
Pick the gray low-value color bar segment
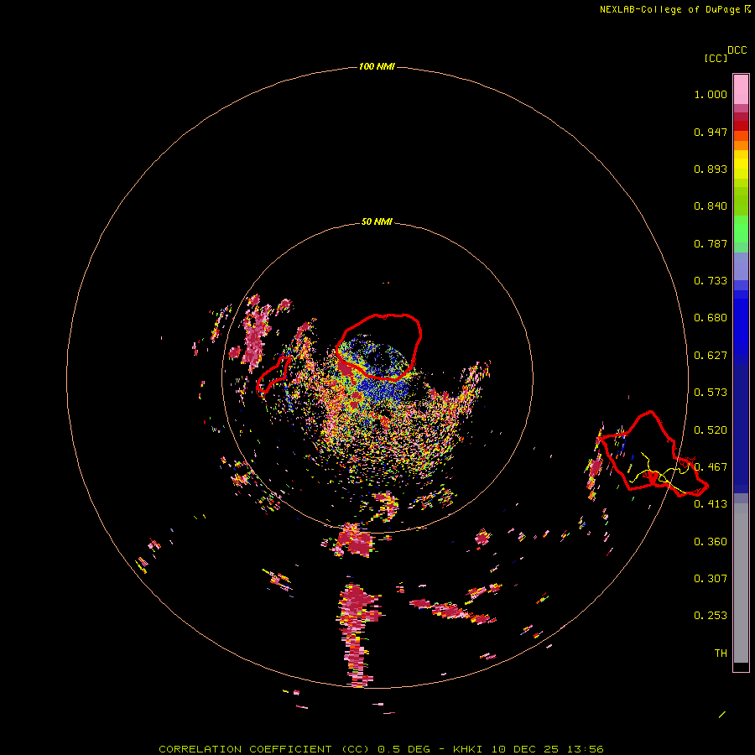click(x=741, y=583)
